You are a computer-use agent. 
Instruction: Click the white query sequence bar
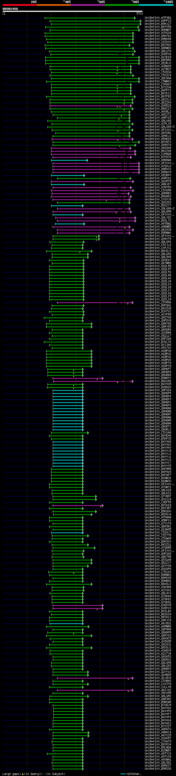73,12
